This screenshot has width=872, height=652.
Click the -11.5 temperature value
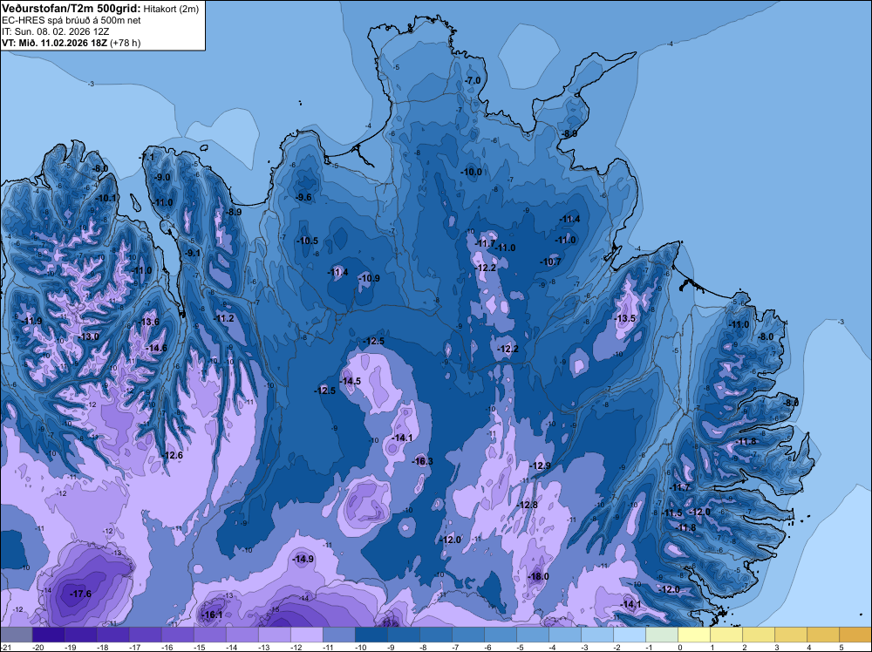click(x=672, y=513)
